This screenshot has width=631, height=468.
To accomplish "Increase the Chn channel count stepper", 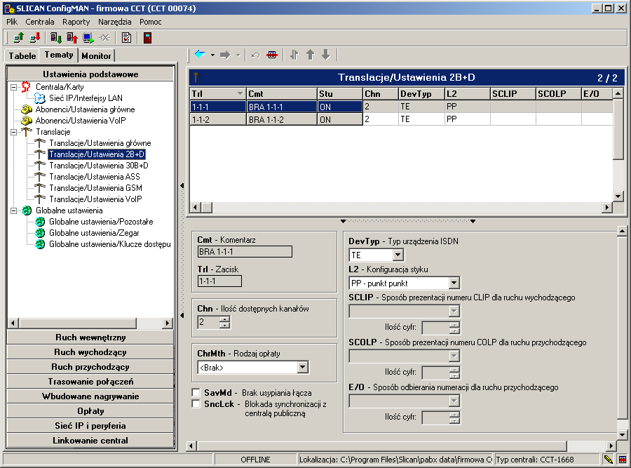I will tap(225, 319).
